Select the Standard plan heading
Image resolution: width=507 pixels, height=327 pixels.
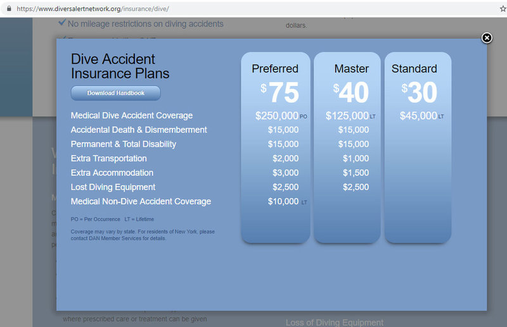coord(414,68)
